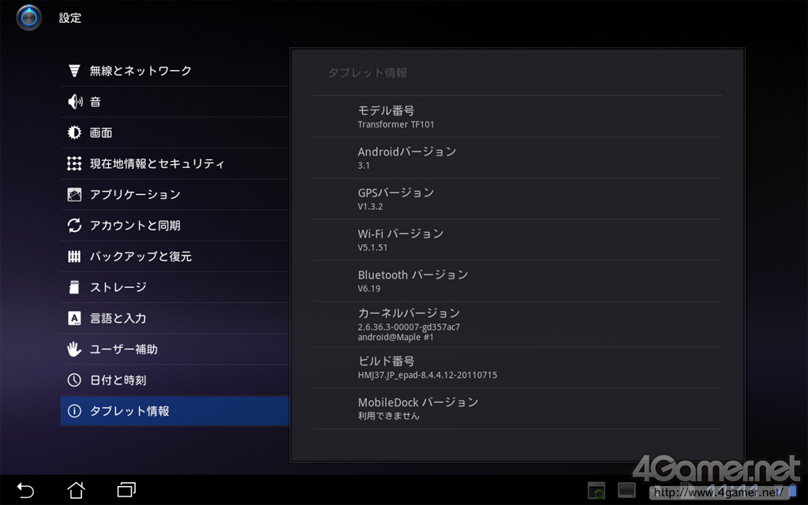Click the 画面 brightness icon
Image resolution: width=808 pixels, height=505 pixels.
74,133
